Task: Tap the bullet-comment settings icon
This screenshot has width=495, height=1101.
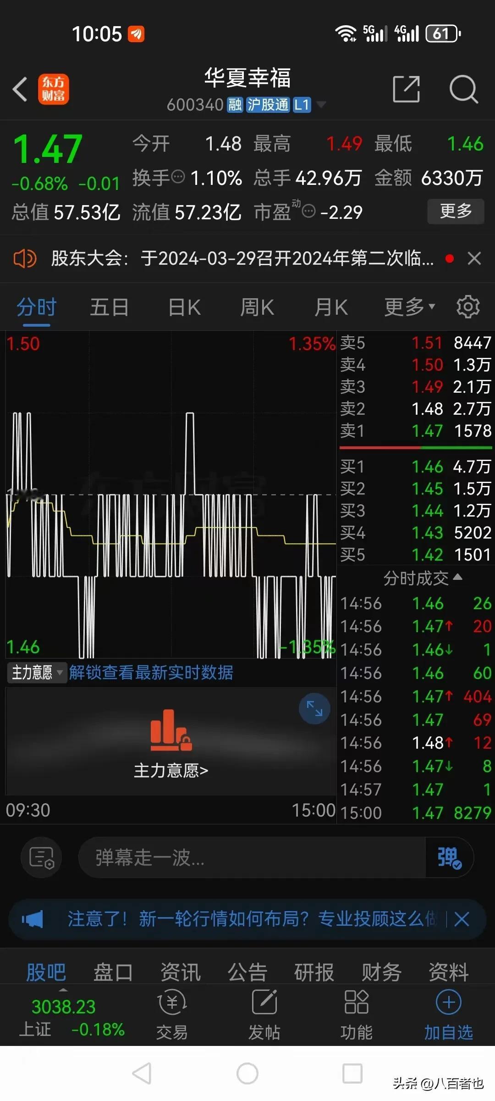Action: pos(42,857)
